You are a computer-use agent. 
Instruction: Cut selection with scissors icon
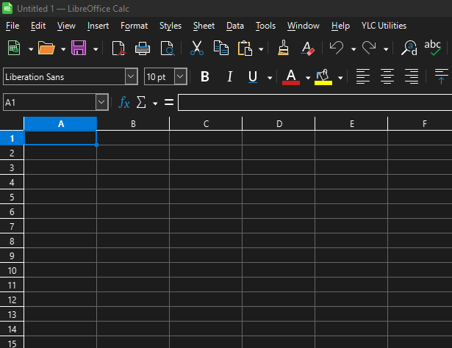197,48
